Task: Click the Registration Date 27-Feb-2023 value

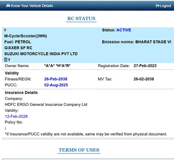Action: click(145, 66)
